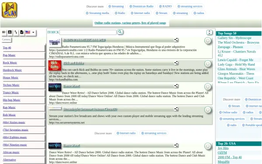The image size is (262, 164).
Task: Click the search input field
Action: click(x=88, y=32)
